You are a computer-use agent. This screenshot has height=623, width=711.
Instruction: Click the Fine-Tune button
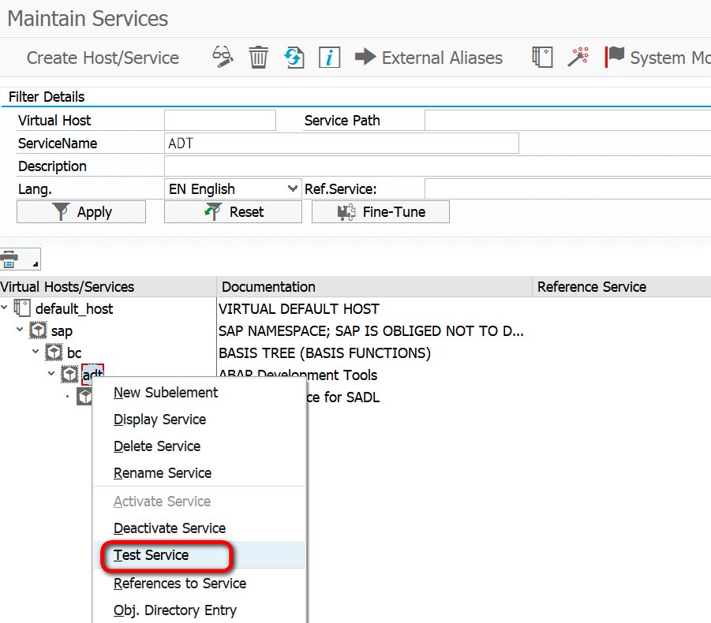coord(380,211)
